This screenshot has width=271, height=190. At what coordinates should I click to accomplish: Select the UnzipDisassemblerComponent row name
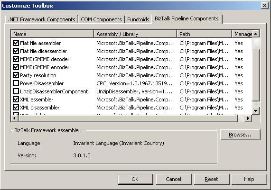pyautogui.click(x=54, y=91)
